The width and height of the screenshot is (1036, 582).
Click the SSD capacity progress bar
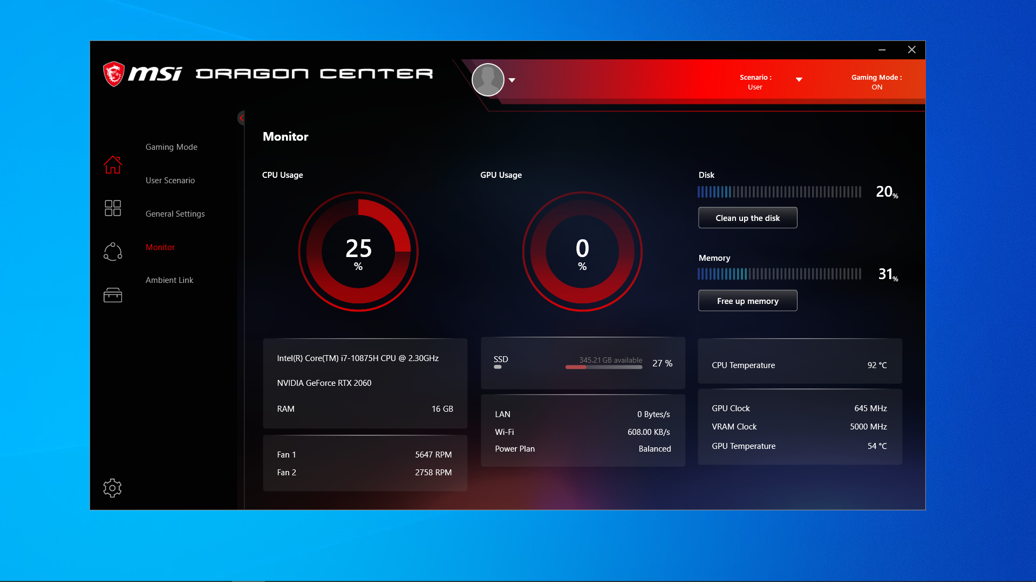tap(604, 367)
